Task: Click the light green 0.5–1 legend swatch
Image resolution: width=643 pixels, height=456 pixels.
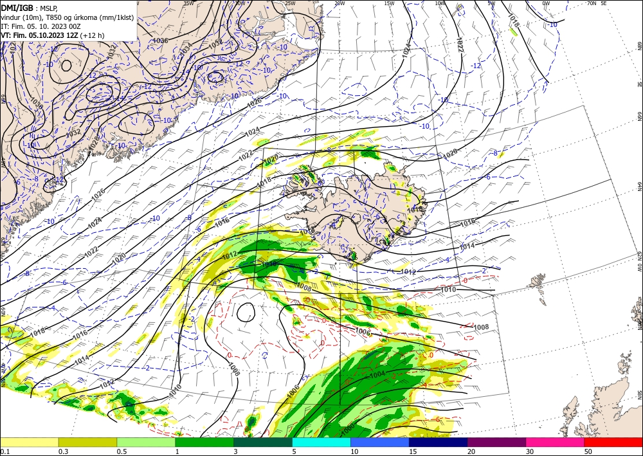Action: point(146,442)
